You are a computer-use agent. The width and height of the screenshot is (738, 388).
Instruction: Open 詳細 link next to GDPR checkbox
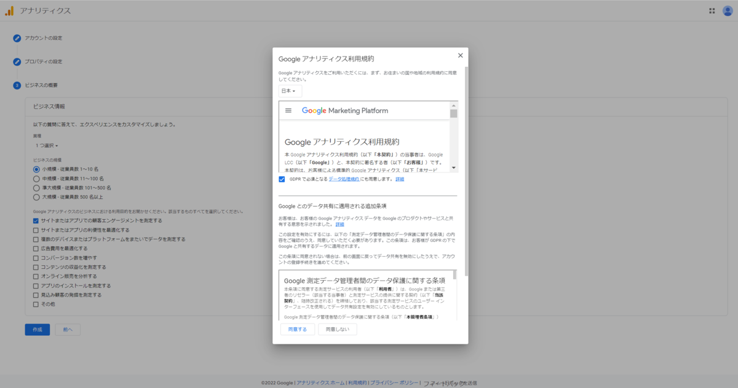[x=400, y=179]
